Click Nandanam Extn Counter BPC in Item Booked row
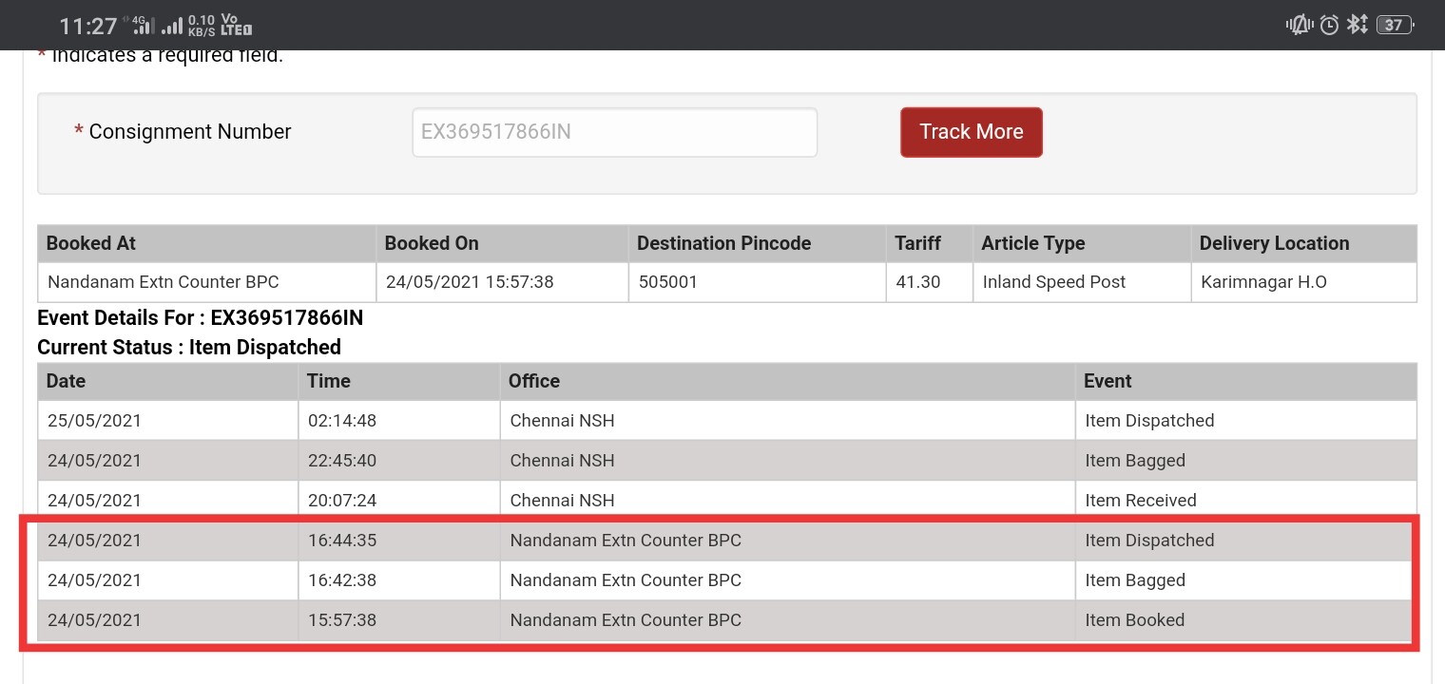The height and width of the screenshot is (684, 1445). click(x=626, y=620)
